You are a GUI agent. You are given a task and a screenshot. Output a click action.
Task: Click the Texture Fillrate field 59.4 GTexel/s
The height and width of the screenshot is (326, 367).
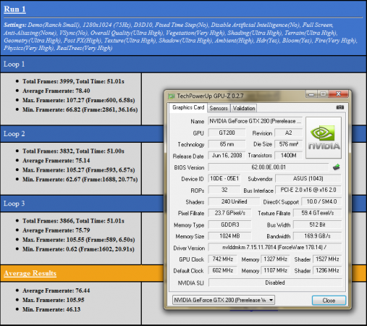[x=317, y=213]
